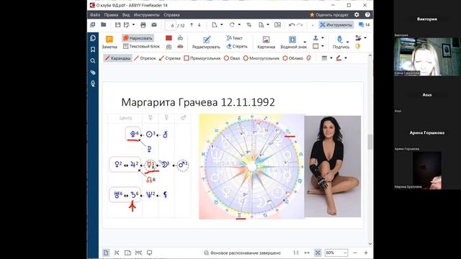The height and width of the screenshot is (259, 461).
Task: Select the Многоугольник polygon tool
Action: (x=261, y=58)
